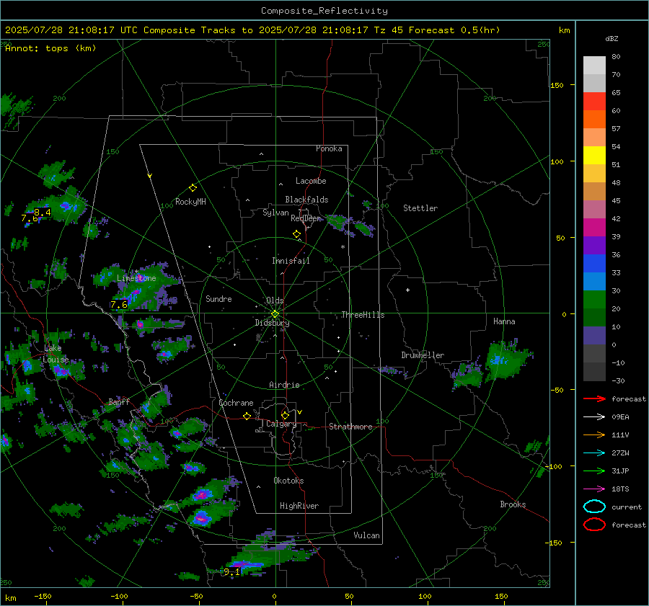Click the yellow radar-center diamond near Olds

pos(275,314)
